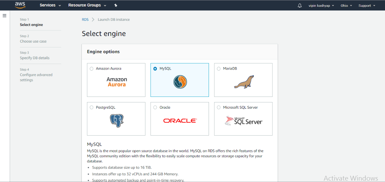This screenshot has height=182, width=385.
Task: Open the hamburger side menu
Action: click(5, 16)
